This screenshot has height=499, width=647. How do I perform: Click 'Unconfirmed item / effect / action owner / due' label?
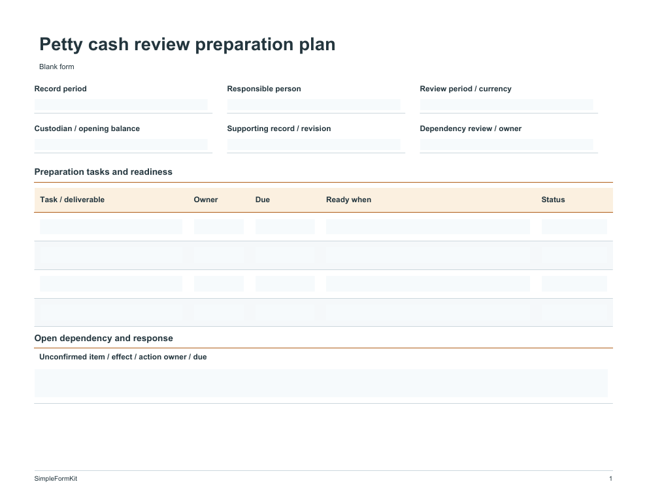[123, 357]
